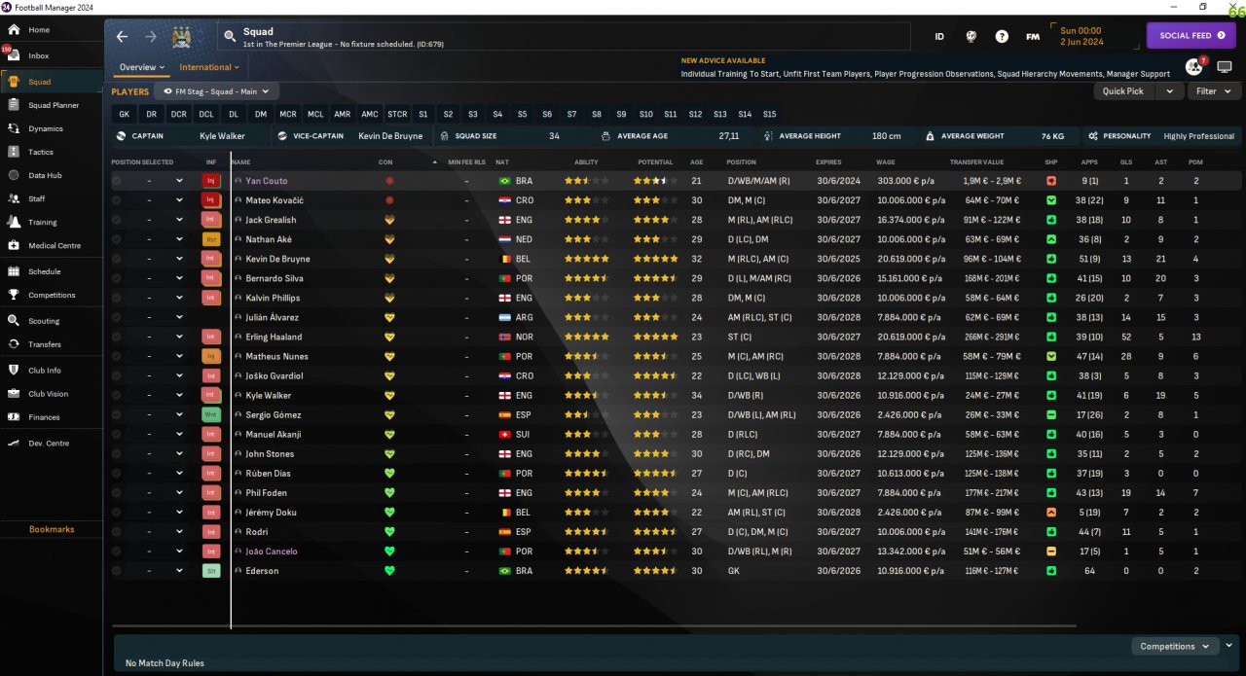Open the Home sidebar icon
1246x676 pixels.
[14, 30]
